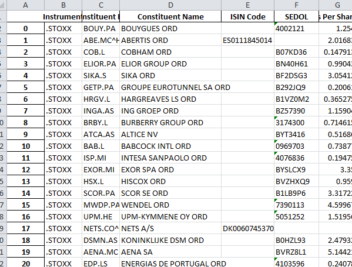The width and height of the screenshot is (352, 267).
Task: Click SEDOL cell 3174300
Action: click(296, 122)
